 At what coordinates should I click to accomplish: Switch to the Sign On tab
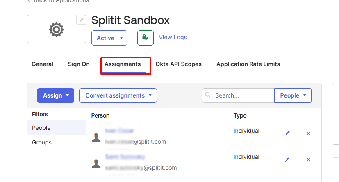point(79,64)
